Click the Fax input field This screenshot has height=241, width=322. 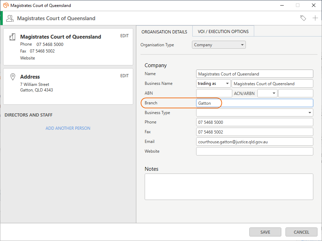[255, 132]
